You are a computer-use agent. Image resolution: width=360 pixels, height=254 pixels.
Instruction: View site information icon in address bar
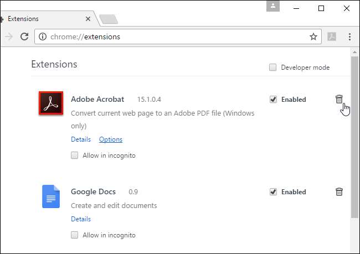click(43, 37)
